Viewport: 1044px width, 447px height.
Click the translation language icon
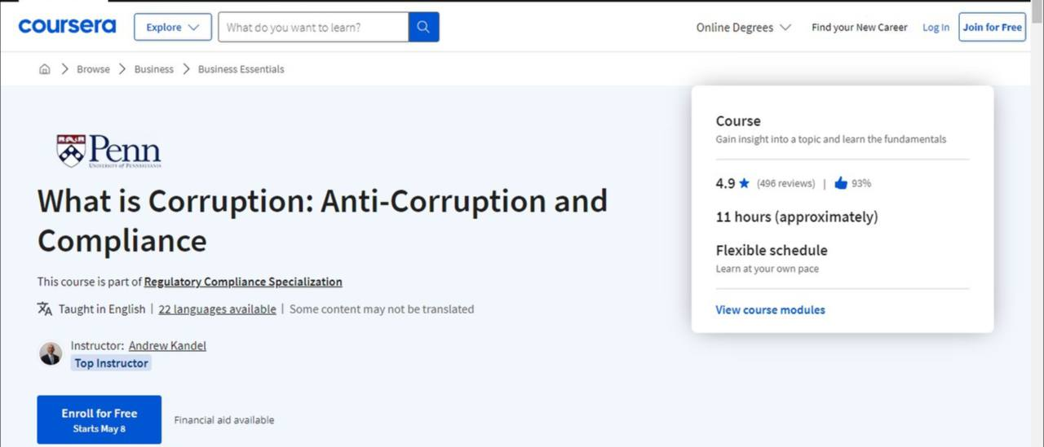(x=45, y=309)
